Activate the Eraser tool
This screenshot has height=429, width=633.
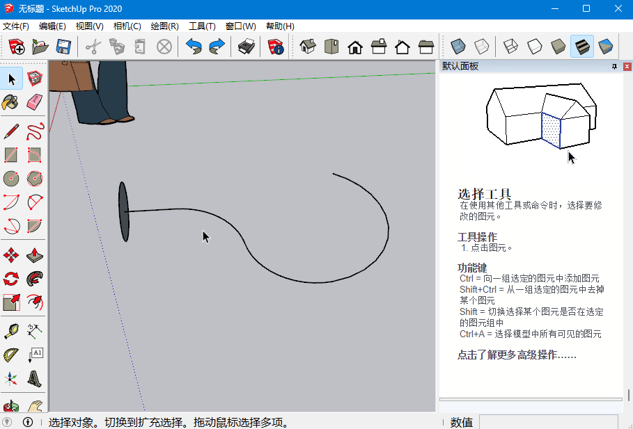35,103
